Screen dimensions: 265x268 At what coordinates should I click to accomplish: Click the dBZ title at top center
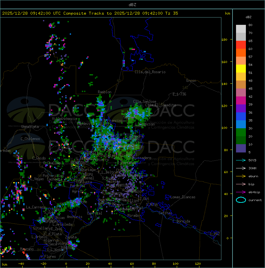pos(132,4)
